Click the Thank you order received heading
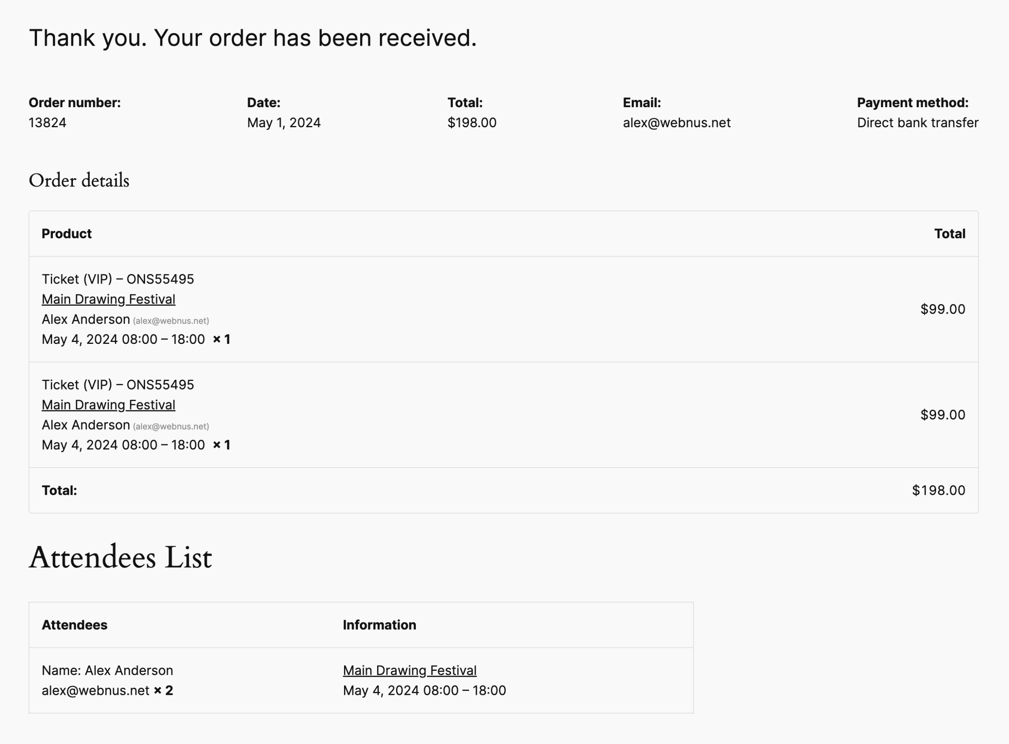The height and width of the screenshot is (744, 1009). pyautogui.click(x=252, y=38)
